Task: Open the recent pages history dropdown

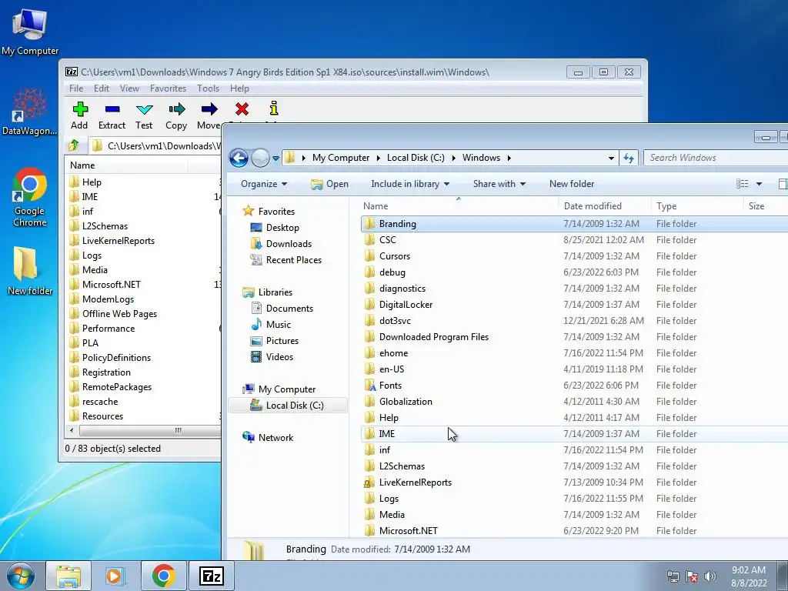Action: [x=276, y=159]
